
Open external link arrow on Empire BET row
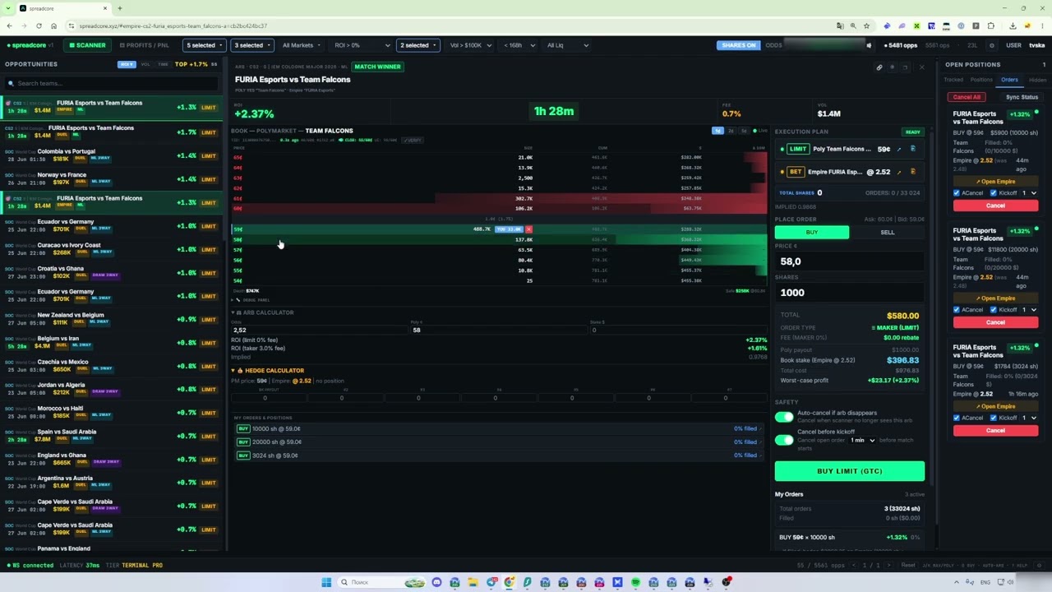coord(899,172)
